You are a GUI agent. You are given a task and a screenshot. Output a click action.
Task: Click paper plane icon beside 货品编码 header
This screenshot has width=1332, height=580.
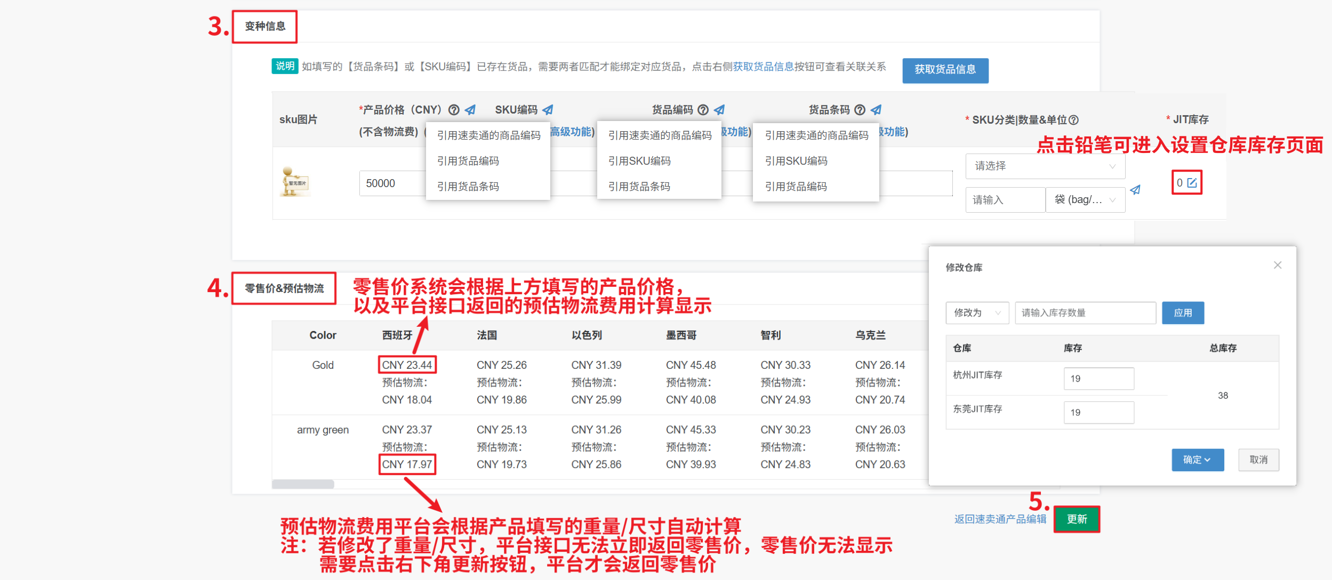[x=719, y=110]
